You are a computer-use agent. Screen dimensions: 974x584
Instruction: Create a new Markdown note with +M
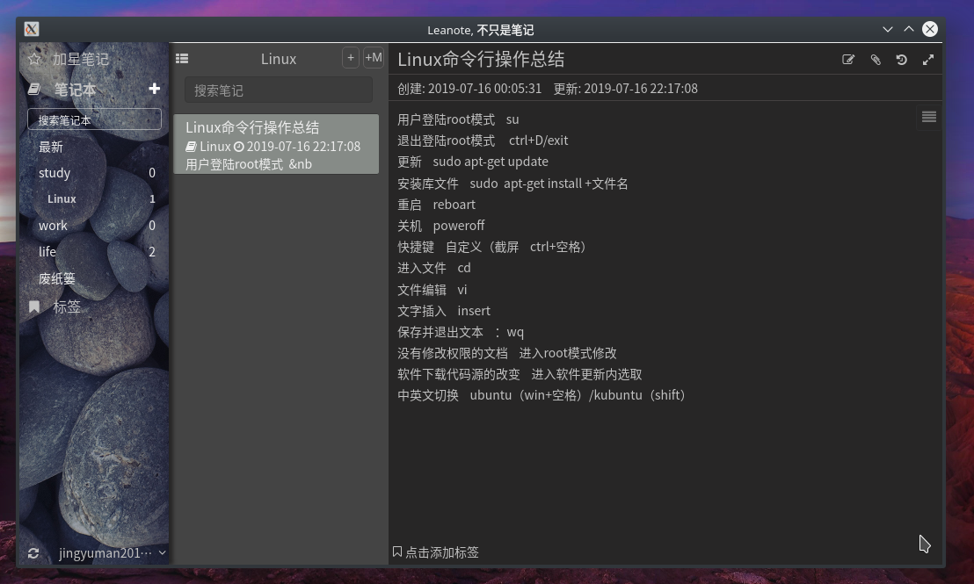click(x=374, y=58)
